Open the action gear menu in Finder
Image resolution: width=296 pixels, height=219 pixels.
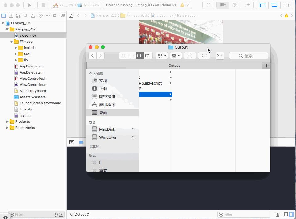(175, 56)
